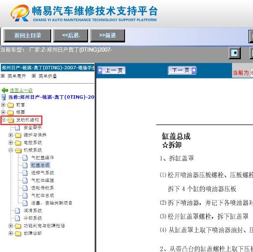Click the 气缸盖组件 page icon
Screen dimensions: 253x252
tap(25, 157)
